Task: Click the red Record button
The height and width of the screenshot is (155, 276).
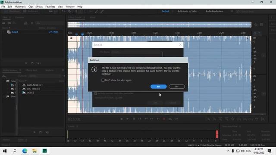Action: click(x=164, y=119)
